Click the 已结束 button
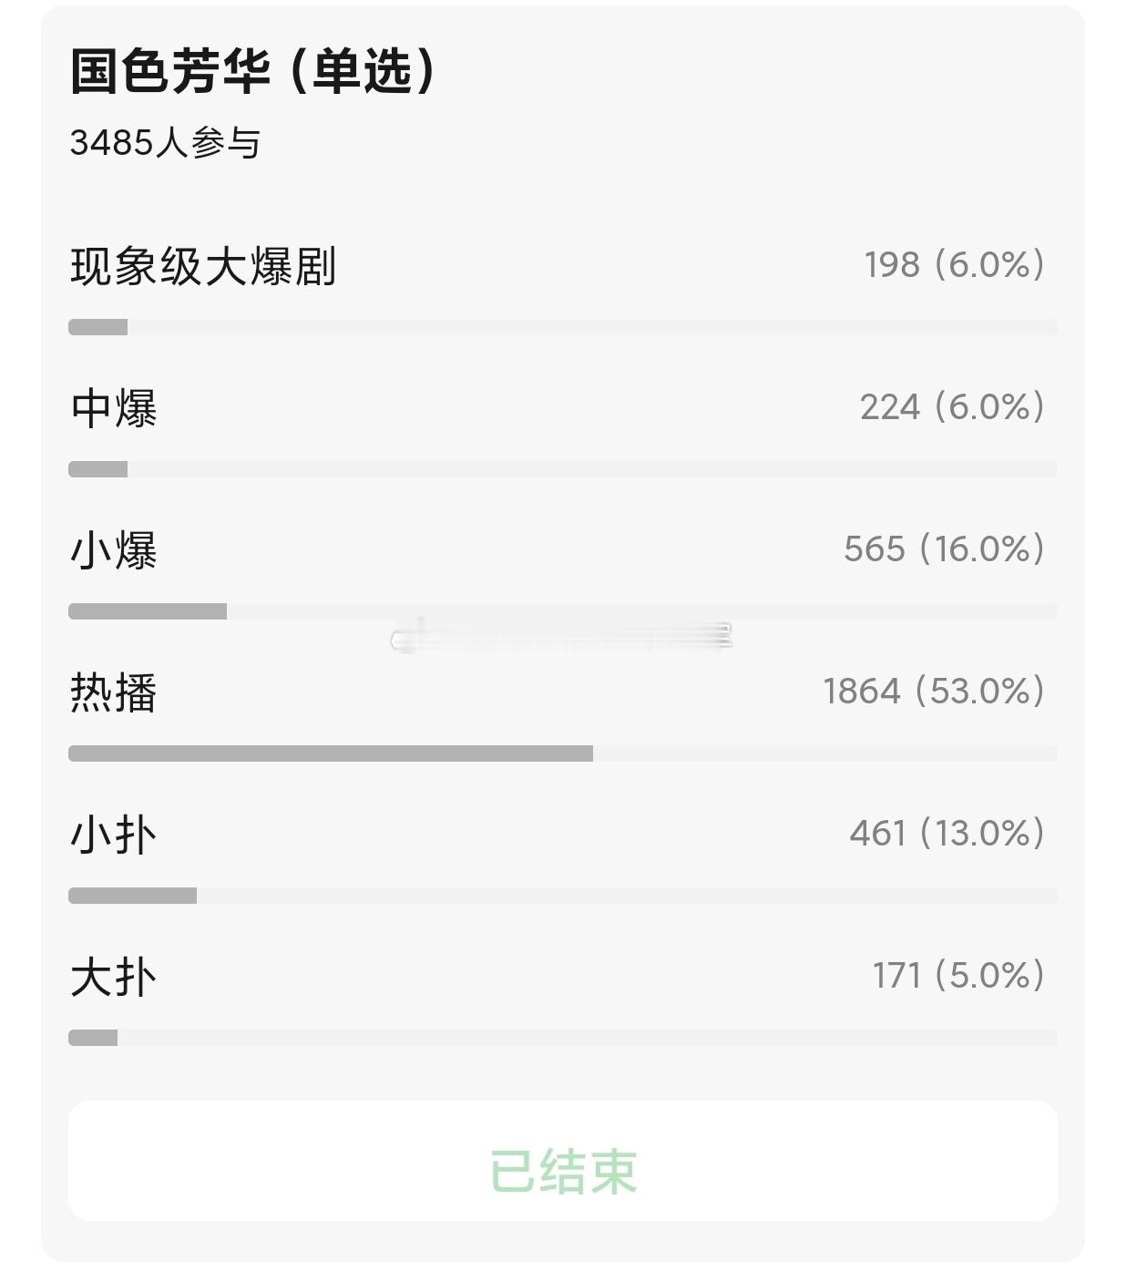Viewport: 1126px width, 1271px height. [563, 1161]
